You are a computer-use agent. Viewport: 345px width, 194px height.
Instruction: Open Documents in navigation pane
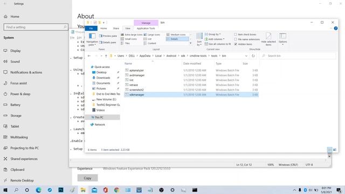[x=103, y=83]
